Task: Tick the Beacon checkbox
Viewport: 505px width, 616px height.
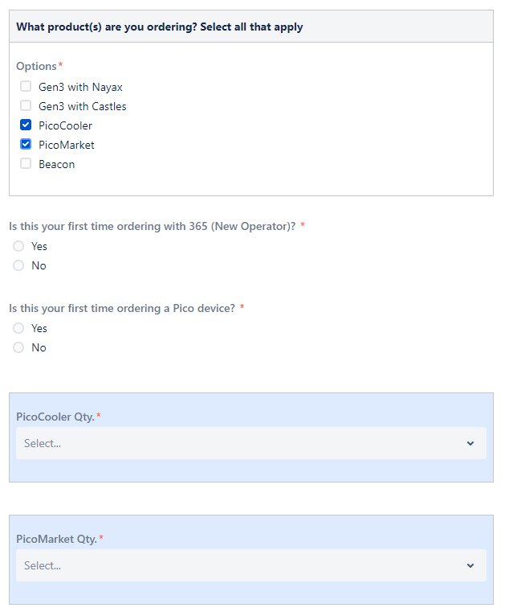Action: click(x=26, y=163)
